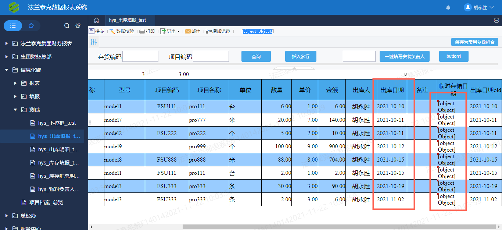Click the 出库日期 column header

[392, 90]
